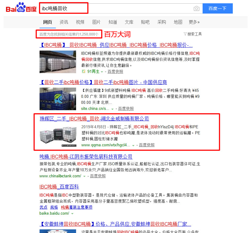Click the 吨桶灌装注意事项 sublink
Image resolution: width=250 pixels, height=233 pixels.
click(x=77, y=207)
